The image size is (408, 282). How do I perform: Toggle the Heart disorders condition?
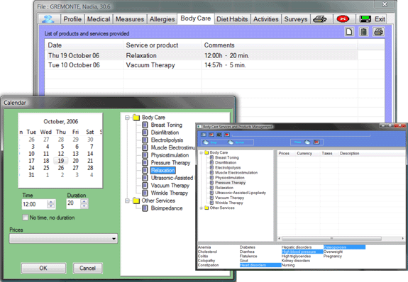(x=260, y=265)
